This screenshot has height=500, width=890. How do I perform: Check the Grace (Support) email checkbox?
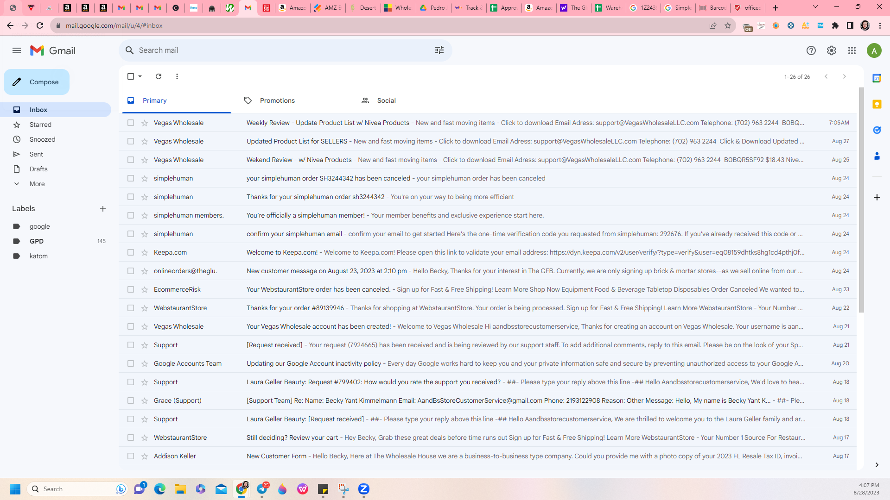click(x=131, y=400)
